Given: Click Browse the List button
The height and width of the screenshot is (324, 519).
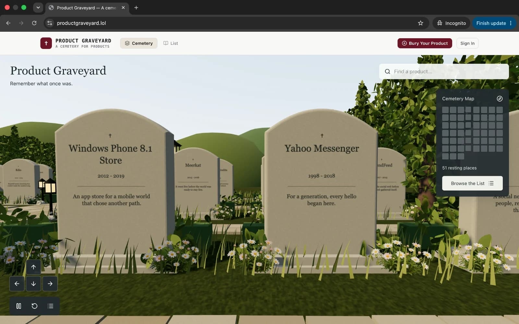Looking at the screenshot, I should 472,183.
